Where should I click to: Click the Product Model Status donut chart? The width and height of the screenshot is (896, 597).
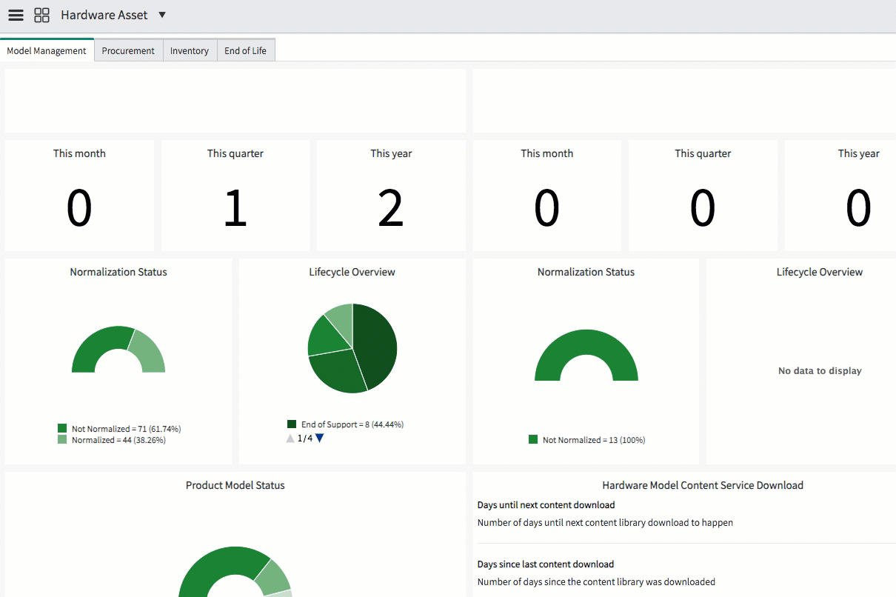[235, 572]
